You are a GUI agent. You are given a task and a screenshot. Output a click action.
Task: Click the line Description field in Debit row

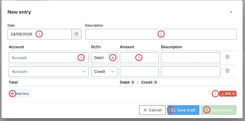pos(190,58)
